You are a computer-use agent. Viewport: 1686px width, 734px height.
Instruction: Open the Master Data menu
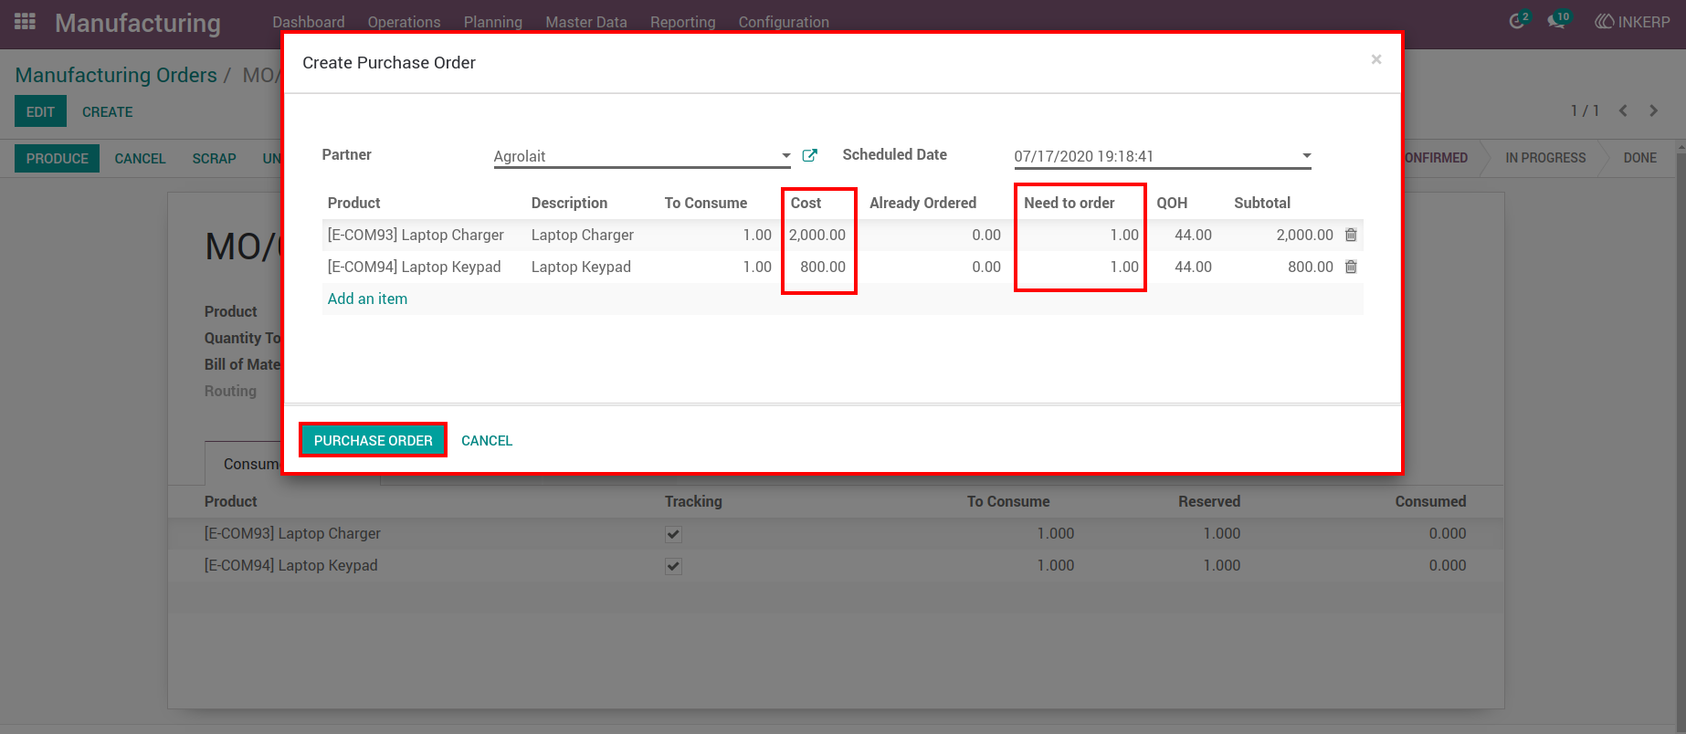[586, 22]
